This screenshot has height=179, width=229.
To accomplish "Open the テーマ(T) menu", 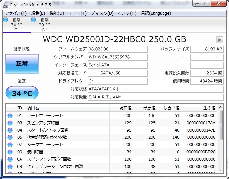I will click(x=78, y=13).
